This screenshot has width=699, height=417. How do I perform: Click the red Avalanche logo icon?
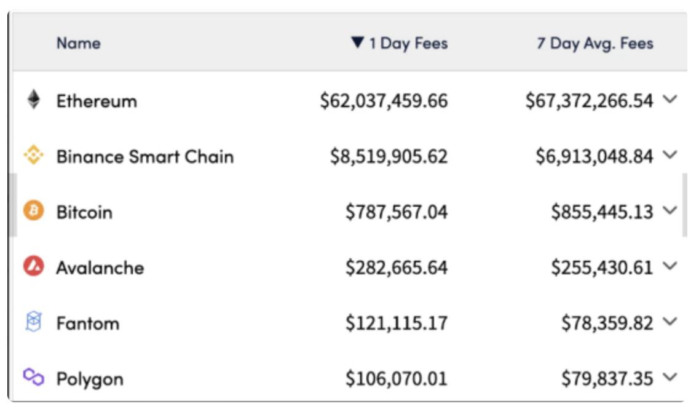point(34,267)
